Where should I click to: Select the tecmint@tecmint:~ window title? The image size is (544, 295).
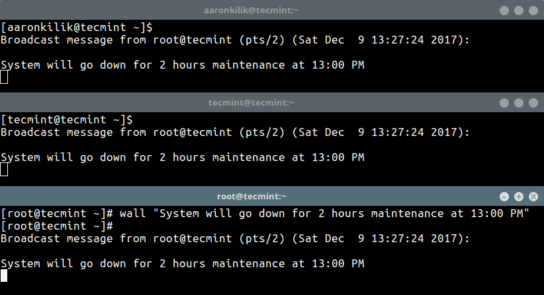click(x=251, y=103)
